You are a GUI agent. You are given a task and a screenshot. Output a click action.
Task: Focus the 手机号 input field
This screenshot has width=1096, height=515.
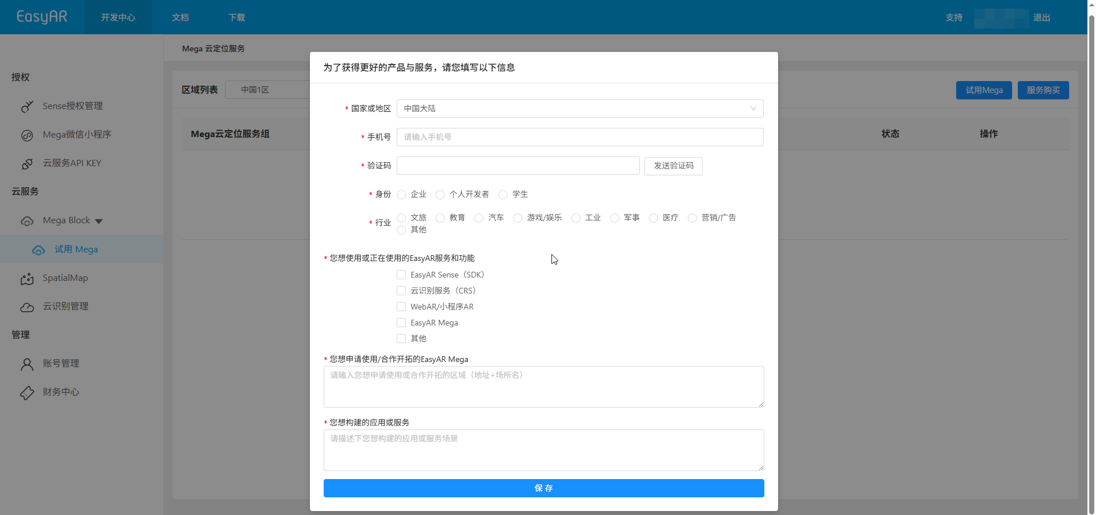(580, 137)
